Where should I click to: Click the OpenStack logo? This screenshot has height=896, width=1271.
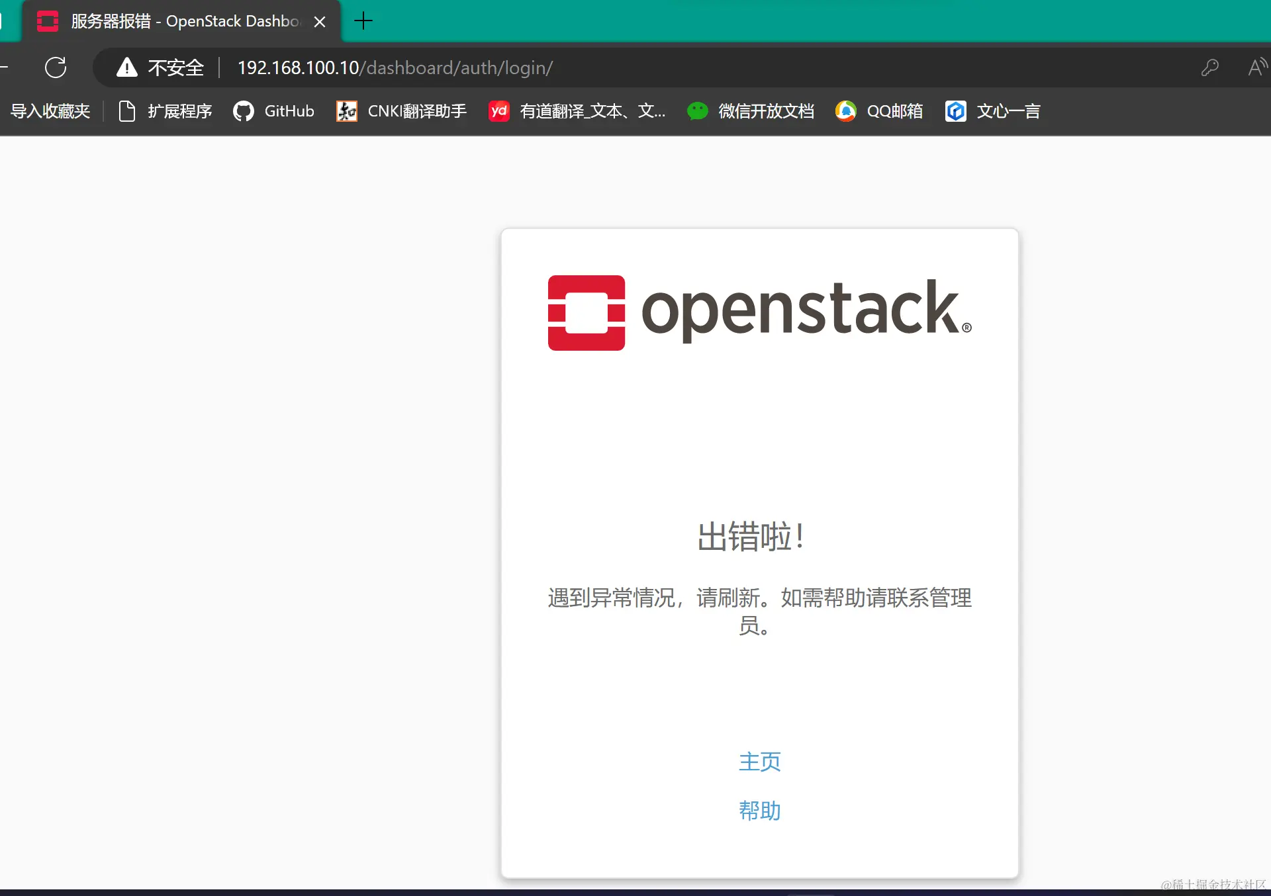click(760, 312)
